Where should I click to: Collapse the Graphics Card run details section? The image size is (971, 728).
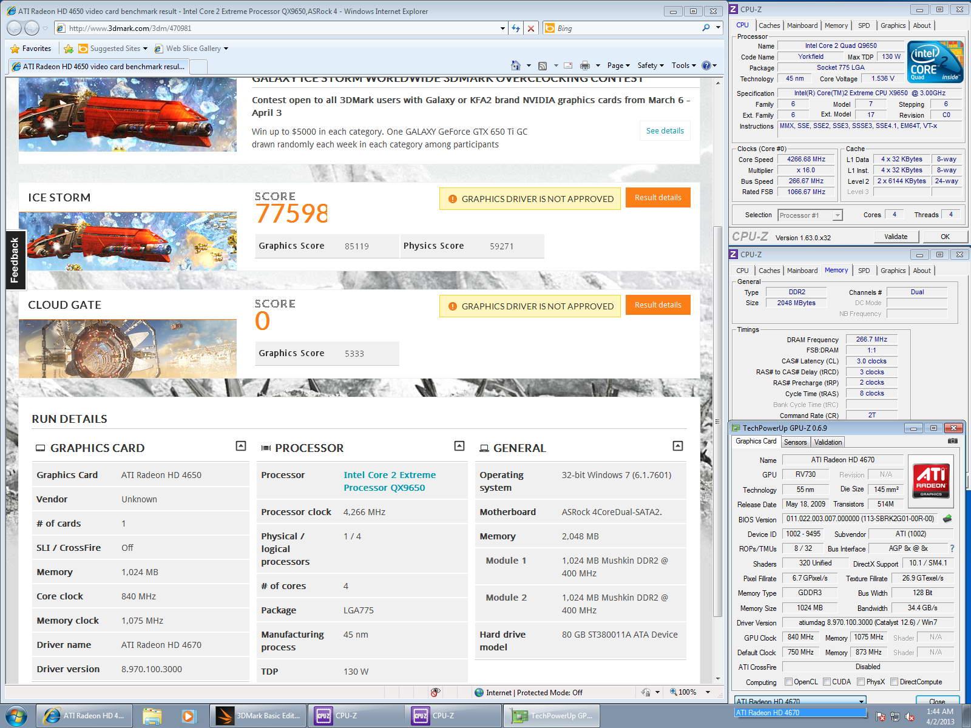coord(241,446)
